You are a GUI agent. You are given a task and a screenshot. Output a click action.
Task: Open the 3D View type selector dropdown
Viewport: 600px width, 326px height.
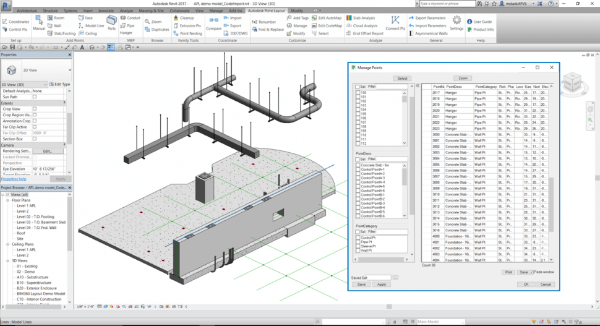coord(70,71)
